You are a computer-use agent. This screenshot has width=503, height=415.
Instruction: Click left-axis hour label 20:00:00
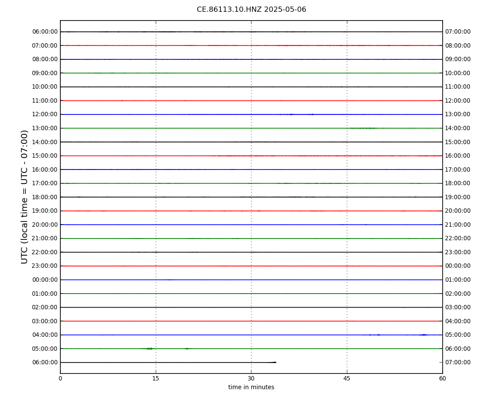coord(45,225)
